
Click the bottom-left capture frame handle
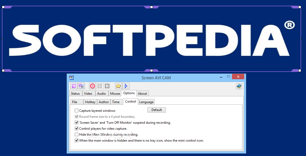click(x=3, y=71)
